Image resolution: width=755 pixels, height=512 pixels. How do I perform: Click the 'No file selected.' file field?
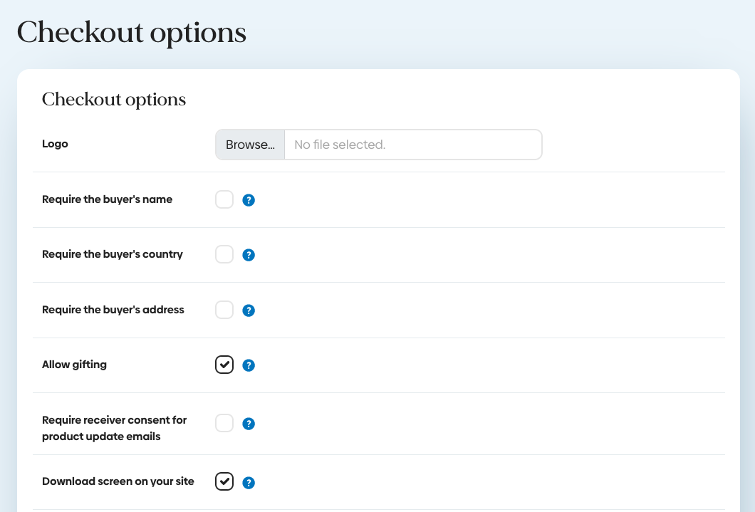pos(412,145)
